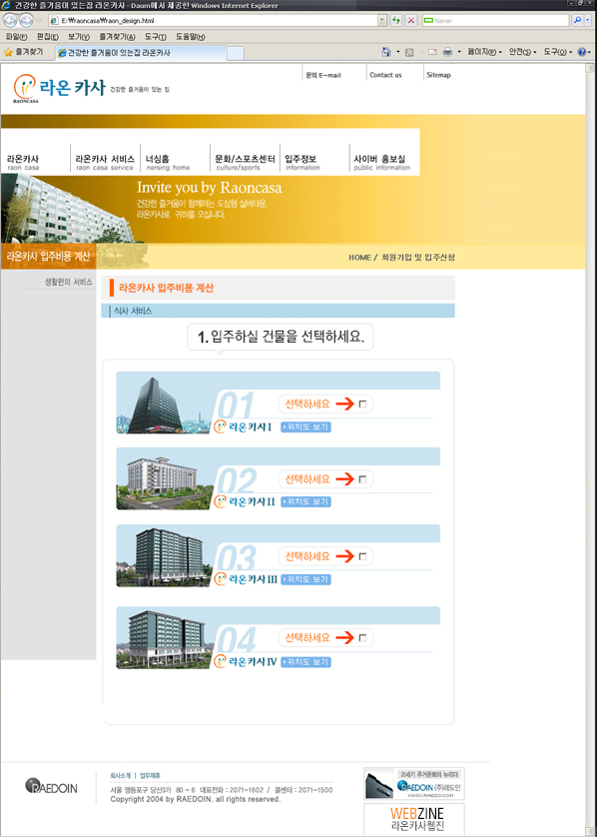Click the Raoncasa logo at top left
This screenshot has width=597, height=837.
pyautogui.click(x=59, y=88)
